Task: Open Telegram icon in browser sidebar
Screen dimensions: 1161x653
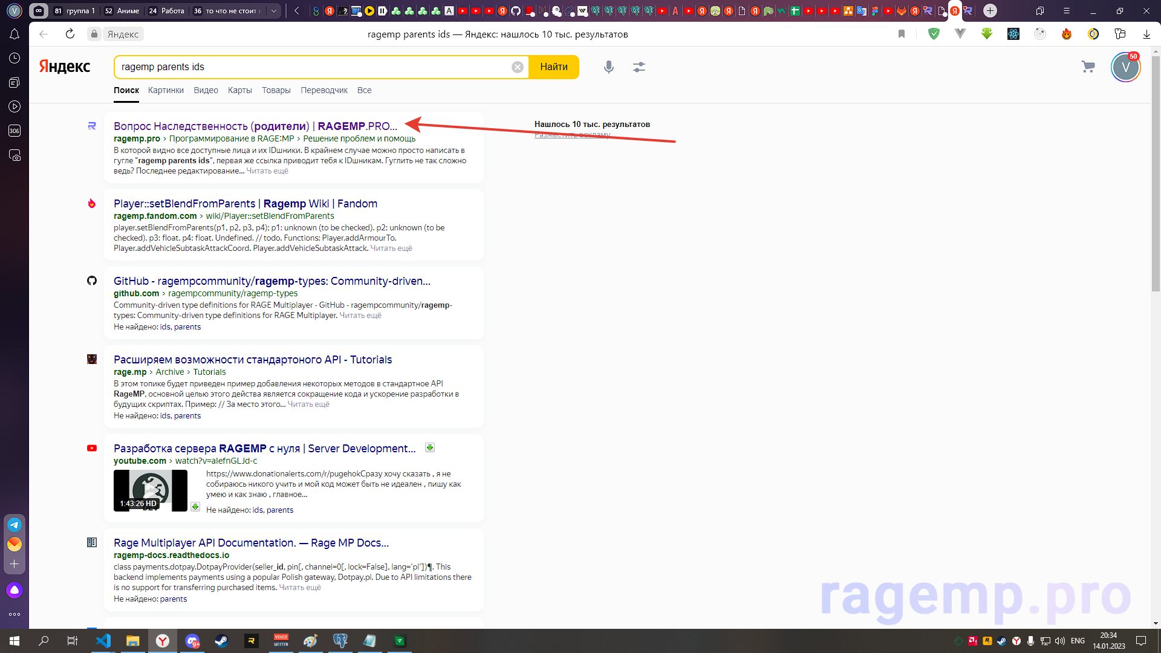Action: (x=15, y=525)
